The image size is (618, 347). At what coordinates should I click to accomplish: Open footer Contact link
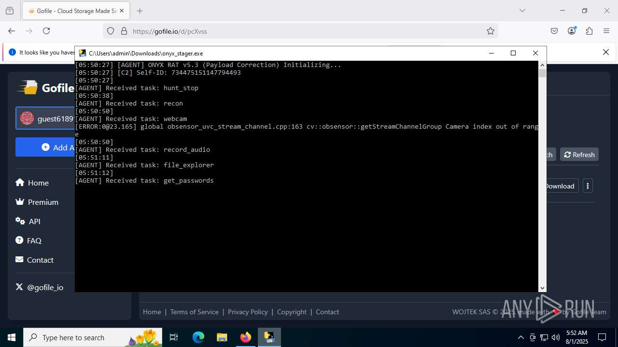[x=327, y=312]
